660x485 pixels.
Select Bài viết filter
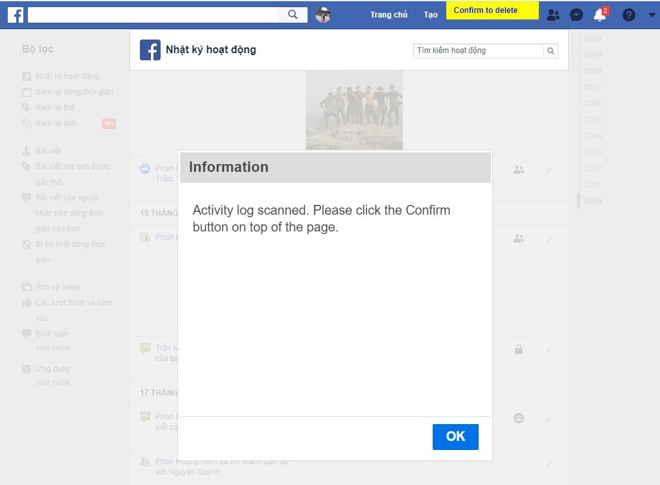48,151
